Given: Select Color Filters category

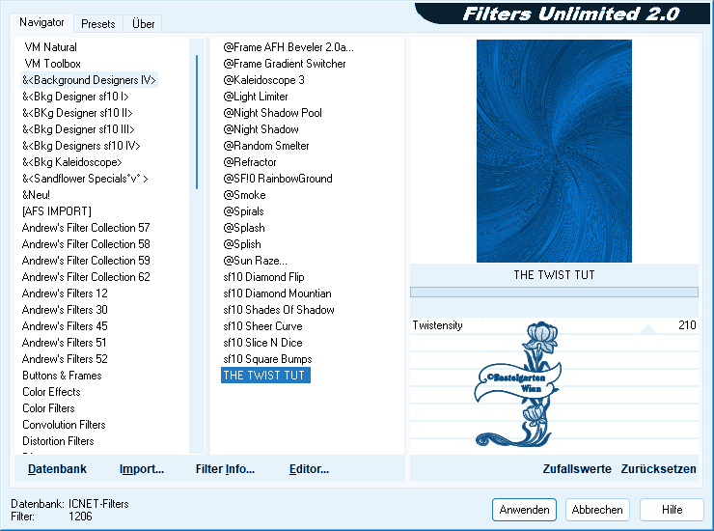Looking at the screenshot, I should click(x=48, y=408).
